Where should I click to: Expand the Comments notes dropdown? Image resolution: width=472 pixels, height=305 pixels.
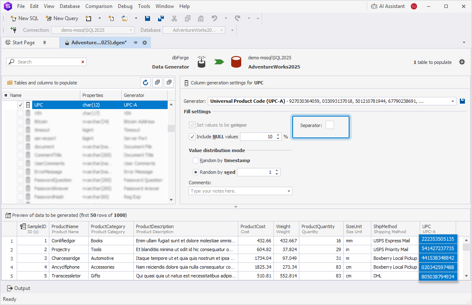coord(289,191)
